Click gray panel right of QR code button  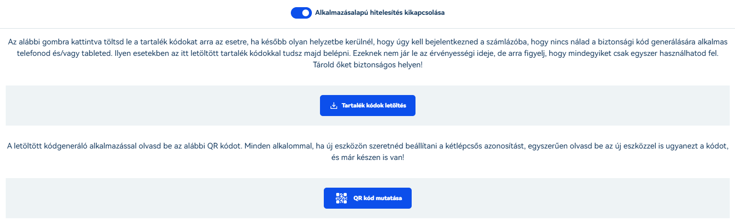pos(571,198)
